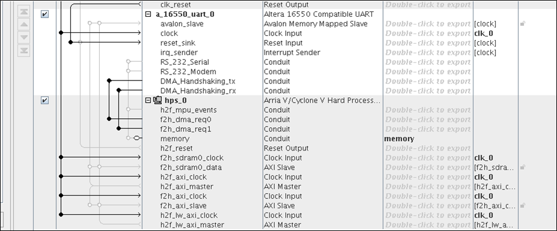557x231 pixels.
Task: Click export field for h2f_reset
Action: pyautogui.click(x=428, y=148)
